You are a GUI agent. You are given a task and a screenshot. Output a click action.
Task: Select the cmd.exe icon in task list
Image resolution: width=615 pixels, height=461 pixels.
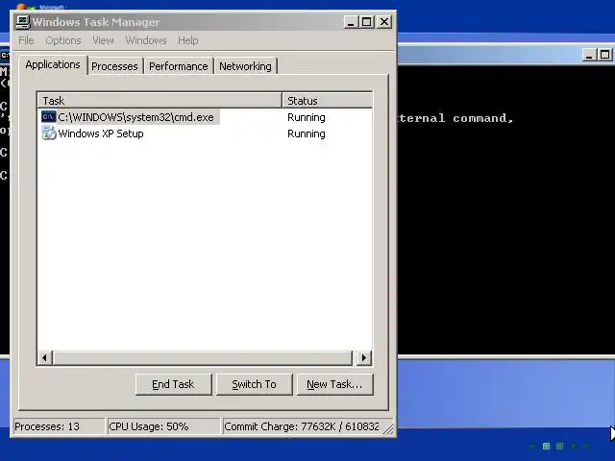[49, 117]
